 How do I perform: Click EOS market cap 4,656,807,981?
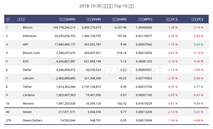tap(66, 62)
